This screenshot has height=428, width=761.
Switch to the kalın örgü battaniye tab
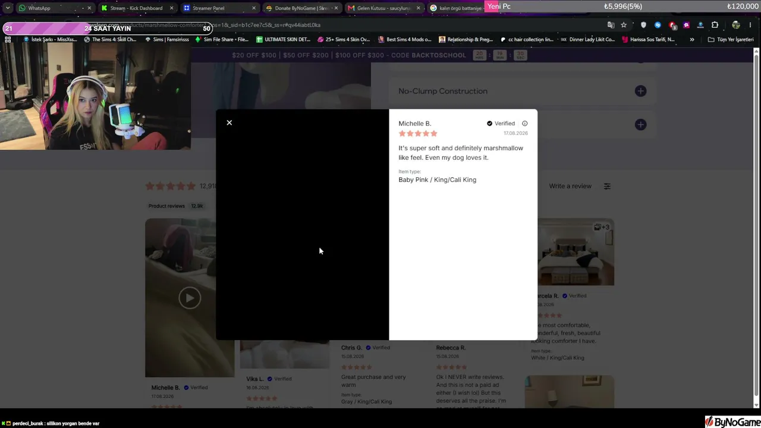coord(457,8)
